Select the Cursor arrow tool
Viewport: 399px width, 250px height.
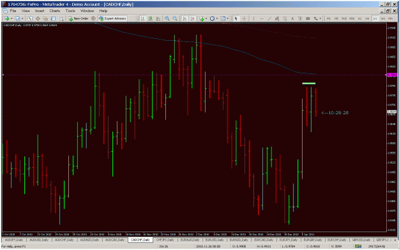pos(236,18)
